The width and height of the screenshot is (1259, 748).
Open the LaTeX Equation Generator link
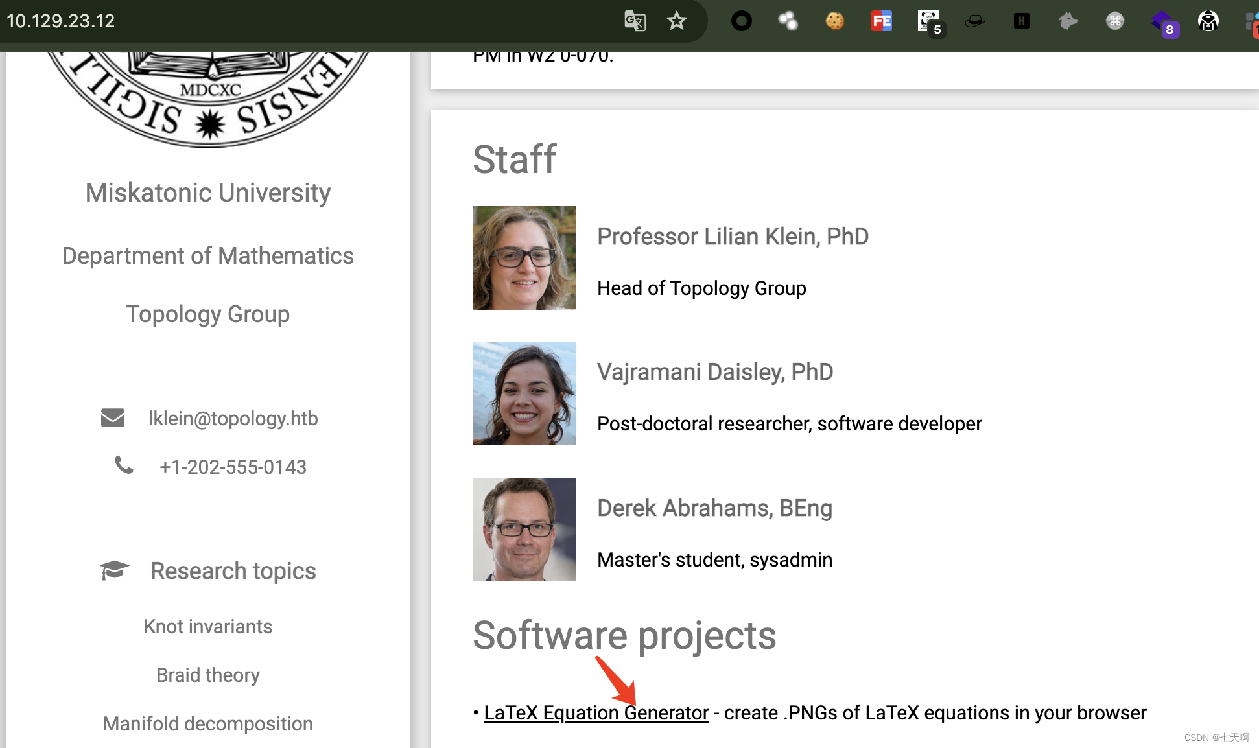[x=596, y=712]
